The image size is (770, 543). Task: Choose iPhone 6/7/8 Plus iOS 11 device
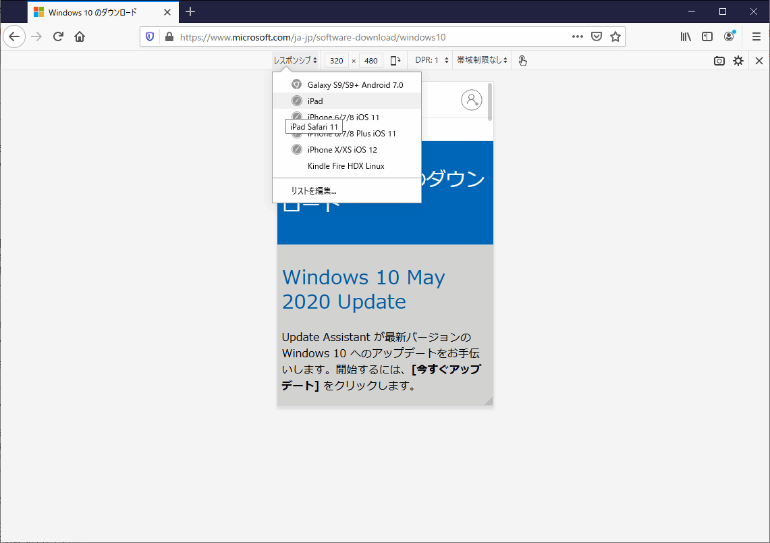(347, 134)
